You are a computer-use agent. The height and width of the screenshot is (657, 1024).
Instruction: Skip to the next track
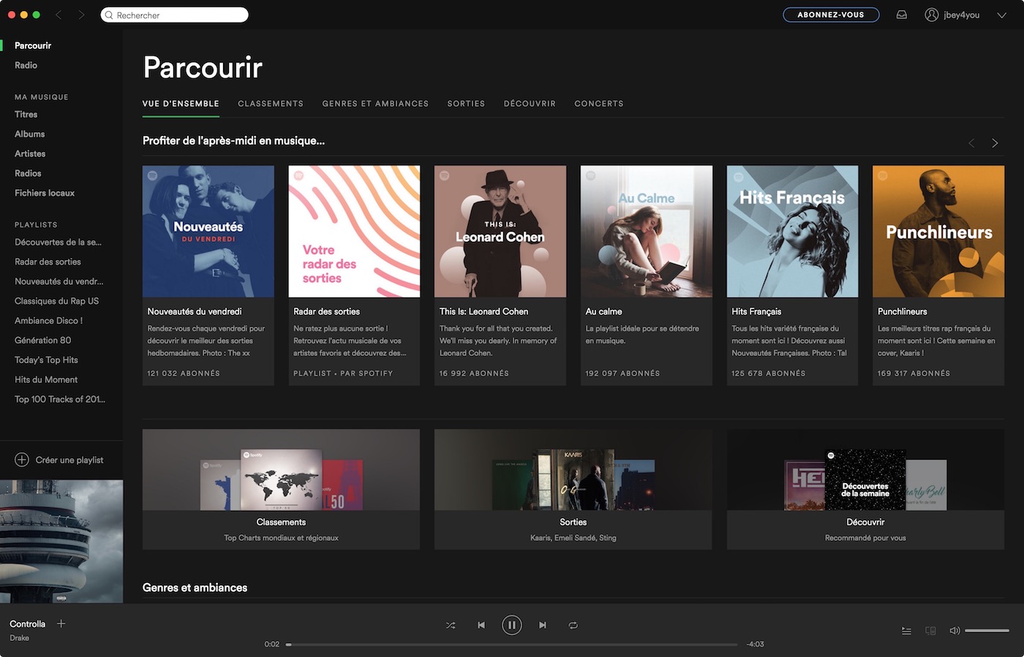coord(543,625)
